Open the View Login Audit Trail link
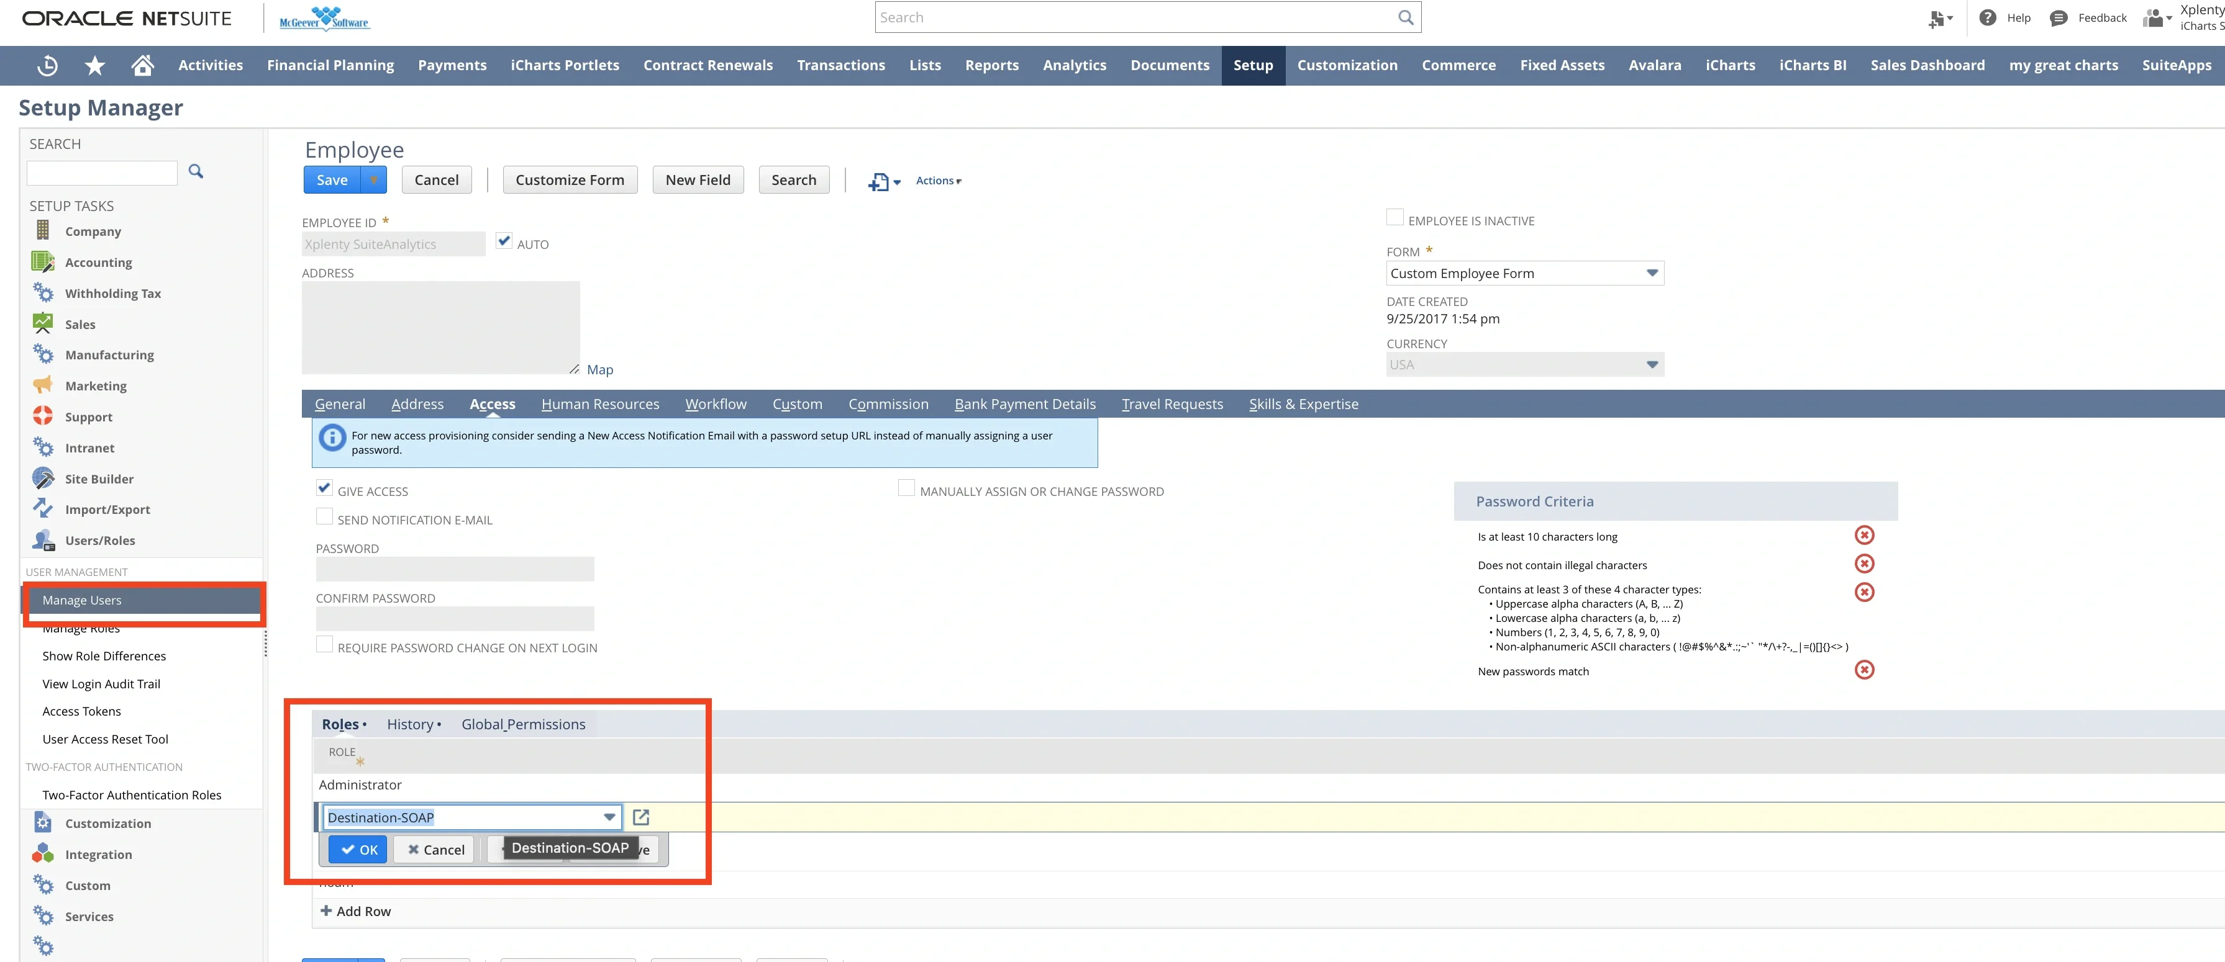This screenshot has width=2225, height=962. [x=101, y=683]
